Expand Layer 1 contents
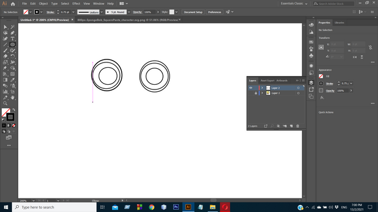 [262, 93]
